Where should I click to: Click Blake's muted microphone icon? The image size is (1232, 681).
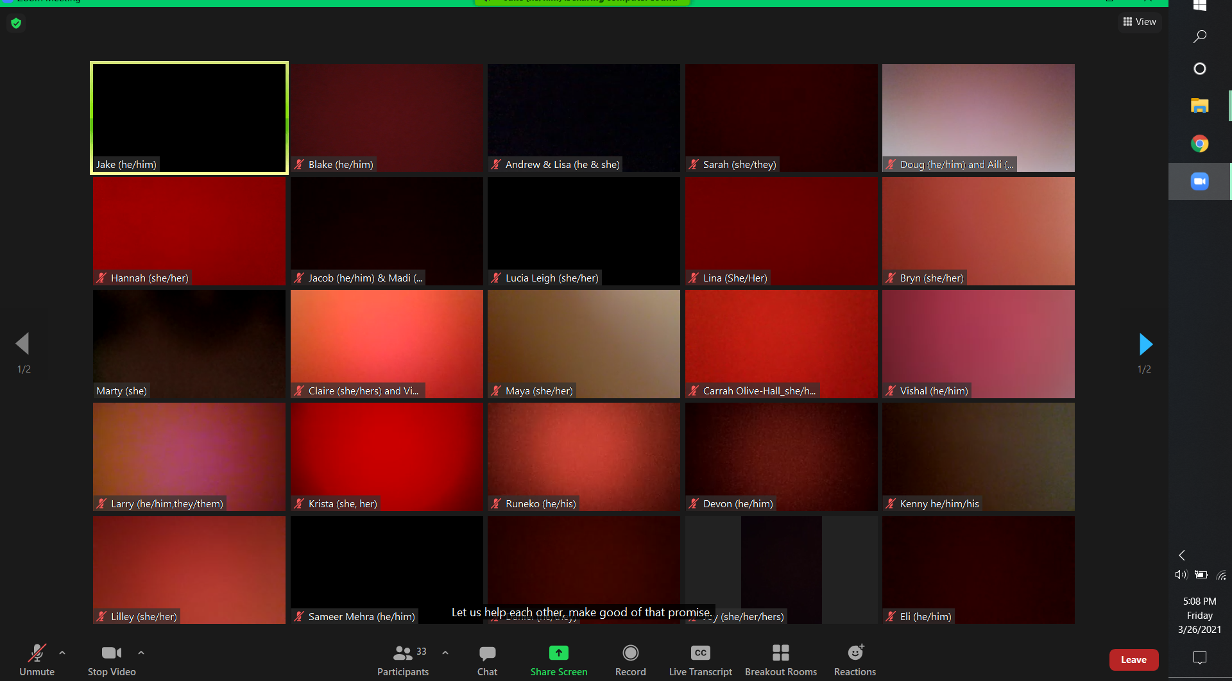click(x=299, y=165)
